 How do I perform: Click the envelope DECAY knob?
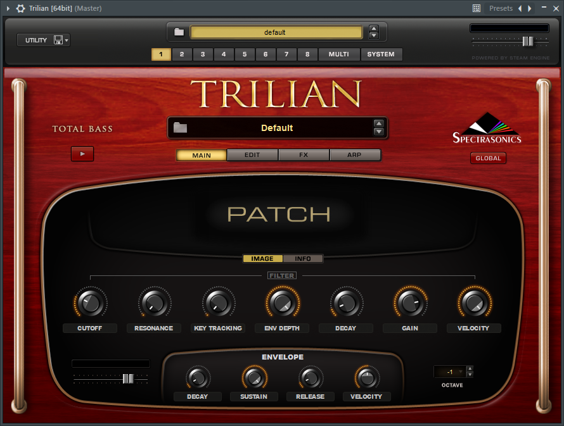[x=198, y=378]
